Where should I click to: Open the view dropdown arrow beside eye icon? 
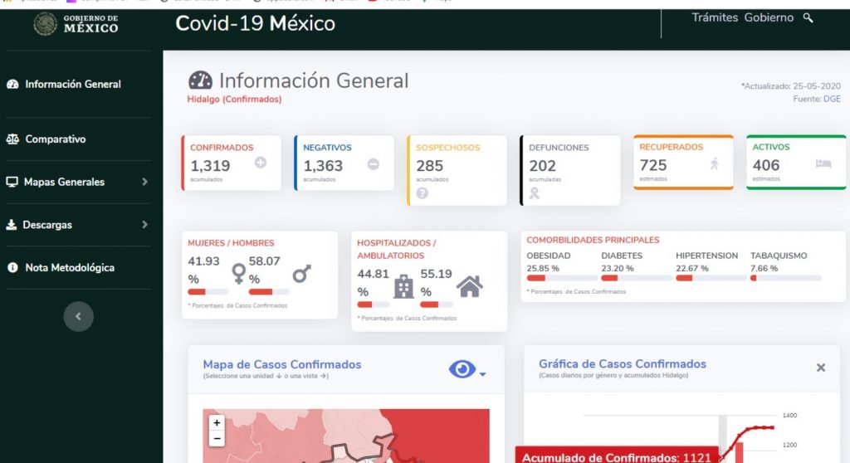(x=482, y=374)
